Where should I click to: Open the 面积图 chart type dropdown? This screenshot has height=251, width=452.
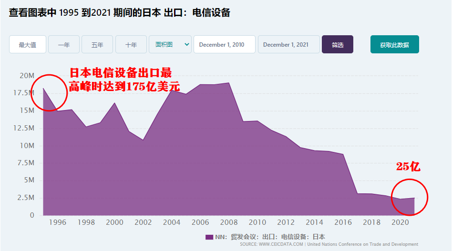170,44
